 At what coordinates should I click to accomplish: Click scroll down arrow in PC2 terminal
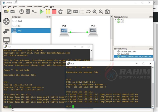[x=153, y=106]
